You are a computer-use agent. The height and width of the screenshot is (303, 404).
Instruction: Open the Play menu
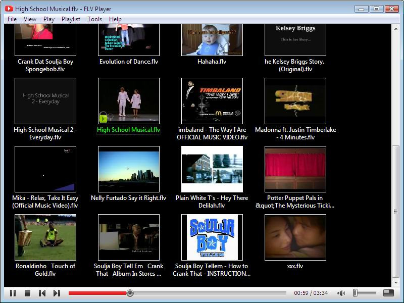pyautogui.click(x=49, y=19)
